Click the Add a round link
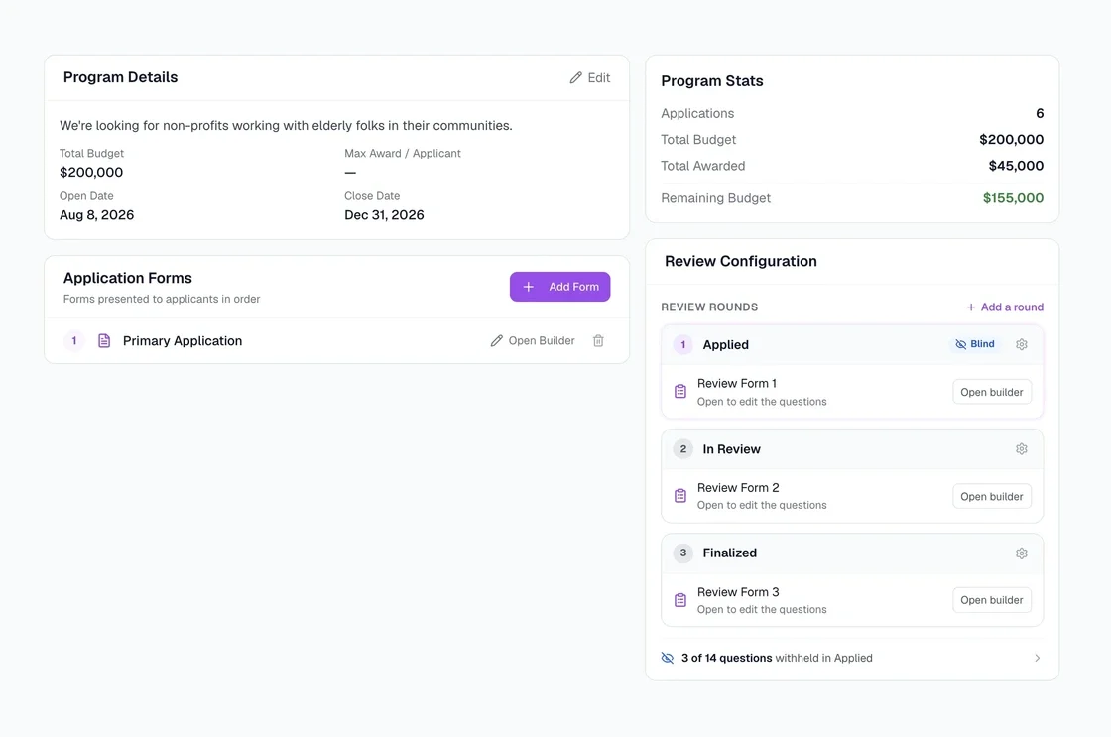The image size is (1111, 737). coord(1005,307)
